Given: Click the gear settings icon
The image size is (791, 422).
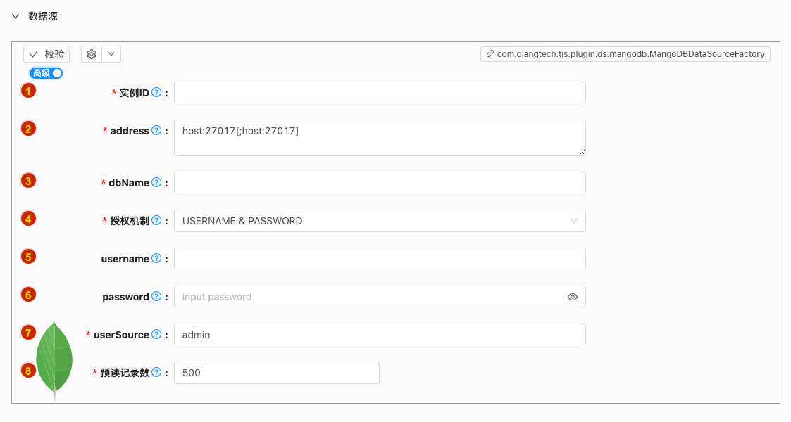Looking at the screenshot, I should (x=92, y=54).
